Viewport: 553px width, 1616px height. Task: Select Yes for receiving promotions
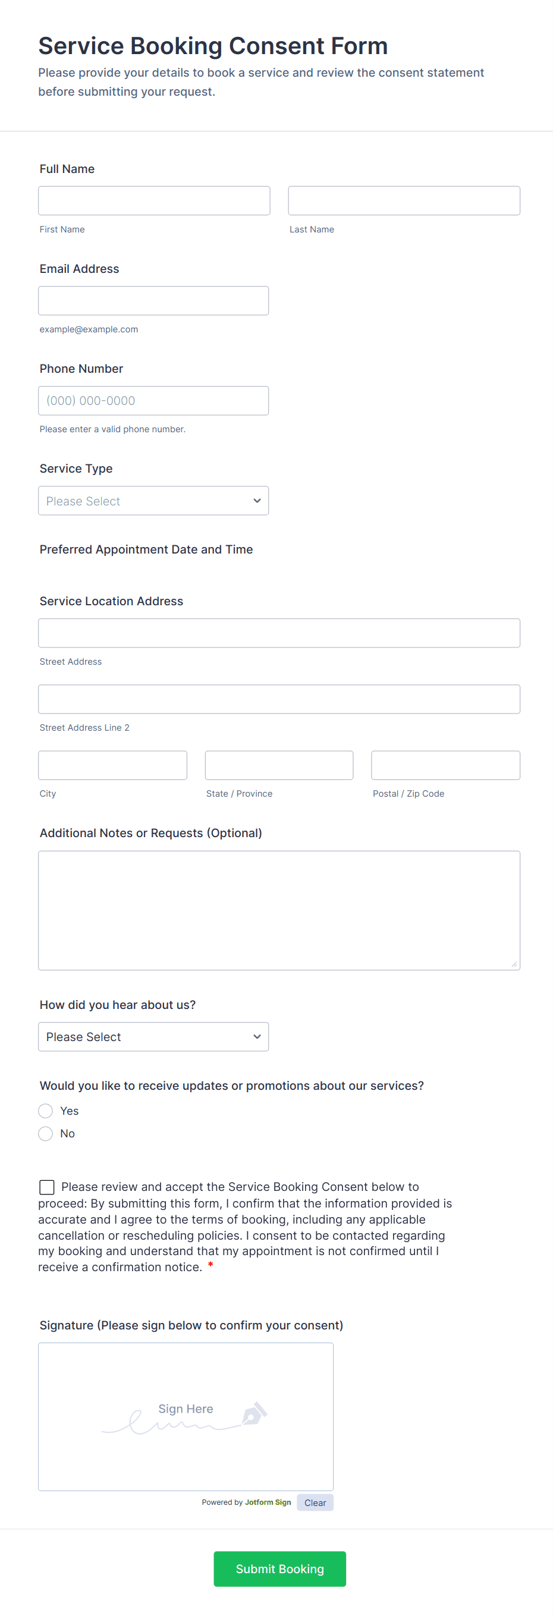pyautogui.click(x=46, y=1111)
